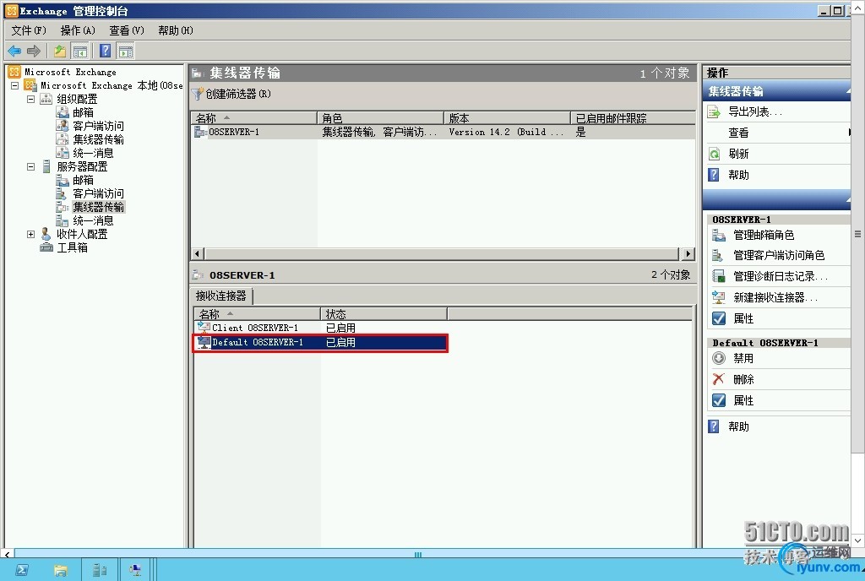This screenshot has width=865, height=581.
Task: Click left arrow of horizontal scrollbar
Action: click(198, 253)
